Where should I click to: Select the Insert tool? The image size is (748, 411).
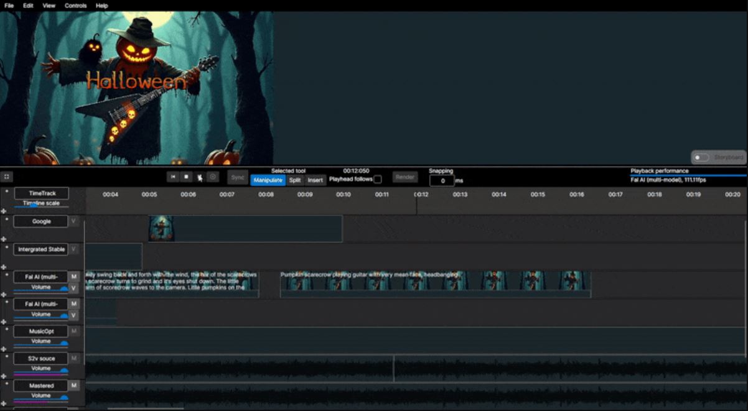pos(316,180)
